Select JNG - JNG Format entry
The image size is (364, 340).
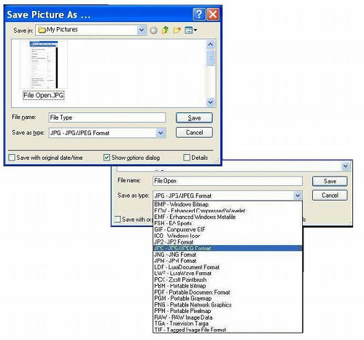point(228,255)
